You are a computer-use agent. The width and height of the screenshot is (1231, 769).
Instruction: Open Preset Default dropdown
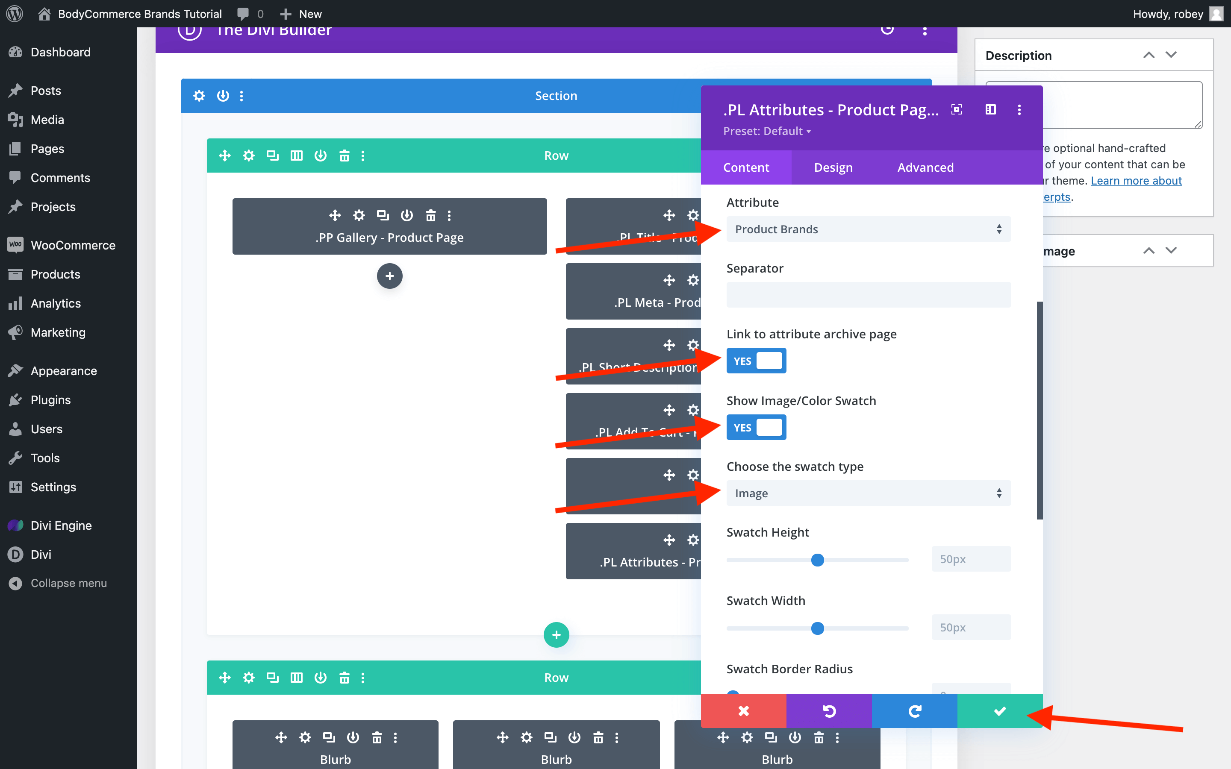pyautogui.click(x=767, y=131)
